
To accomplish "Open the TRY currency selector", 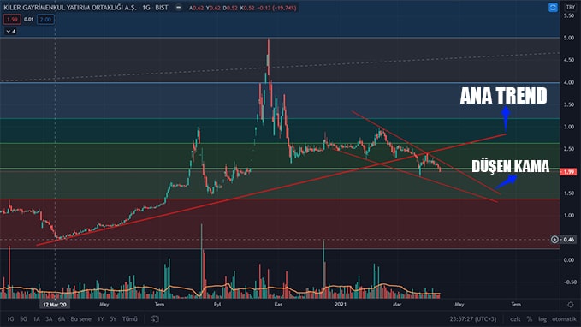I will [x=571, y=7].
